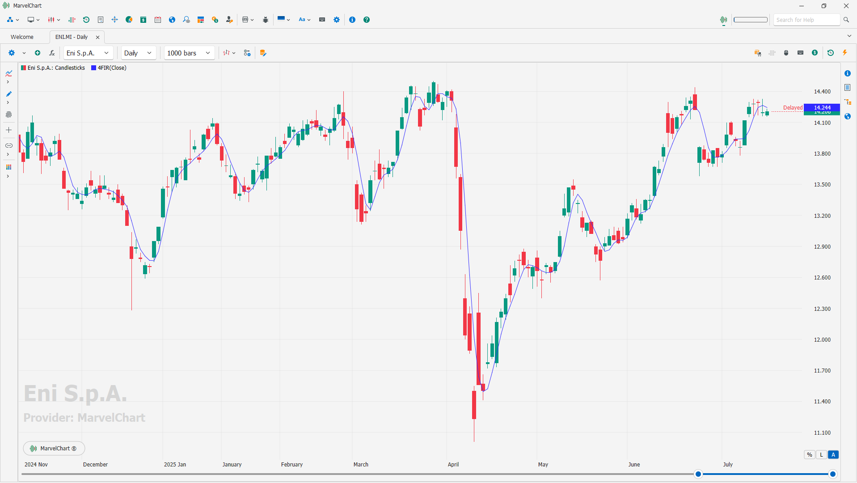Toggle the keyboard trading icon in chart toolbar
This screenshot has height=483, width=857.
(x=801, y=53)
